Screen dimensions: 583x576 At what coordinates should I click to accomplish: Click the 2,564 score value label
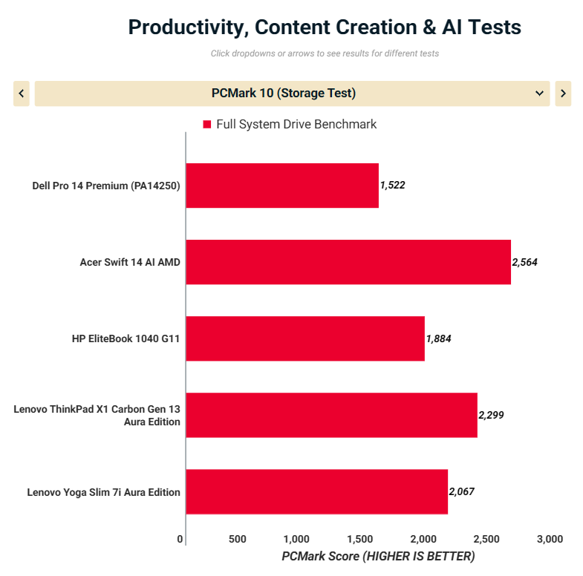(x=524, y=262)
